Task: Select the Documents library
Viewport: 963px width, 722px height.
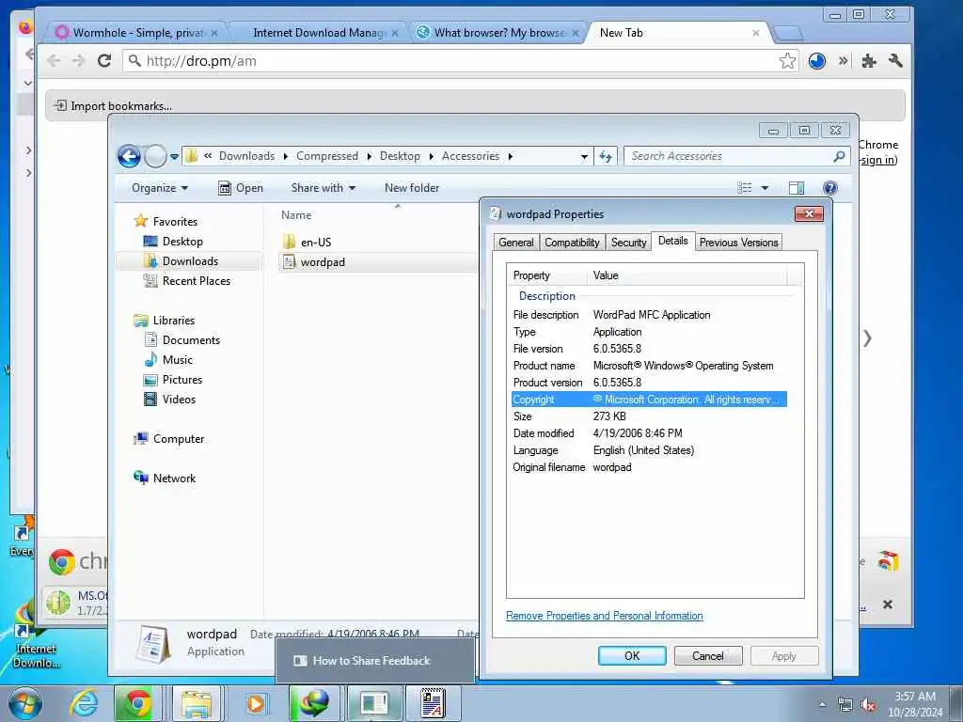Action: click(190, 339)
